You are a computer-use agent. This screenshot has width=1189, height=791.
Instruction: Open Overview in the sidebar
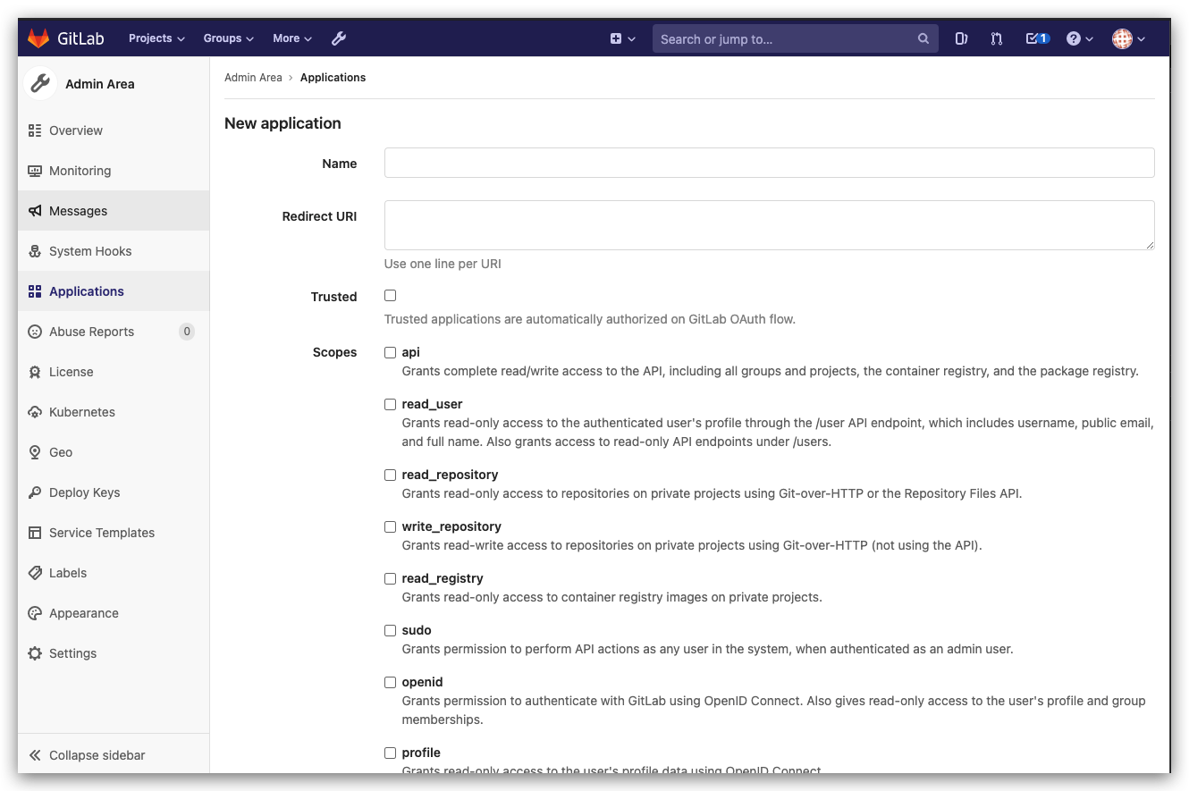coord(114,130)
